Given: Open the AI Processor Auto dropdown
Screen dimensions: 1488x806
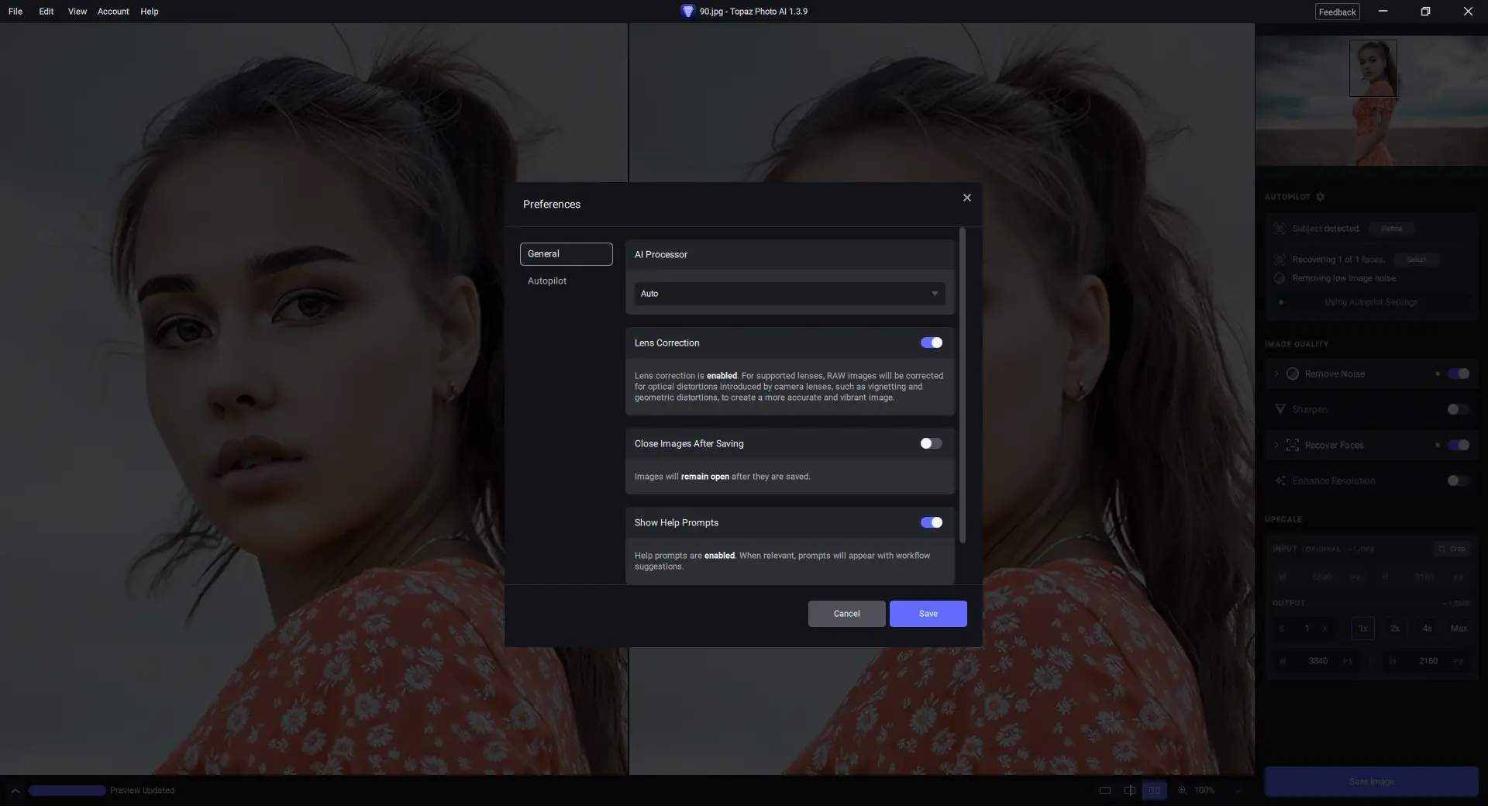Looking at the screenshot, I should (790, 294).
